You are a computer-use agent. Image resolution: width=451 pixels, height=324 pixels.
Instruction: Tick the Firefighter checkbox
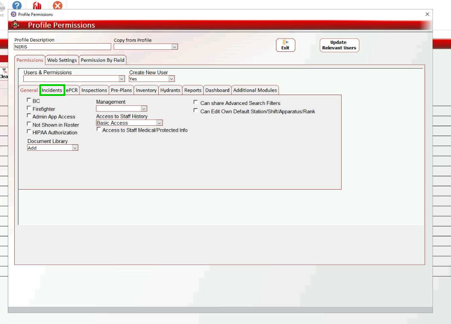coord(29,108)
